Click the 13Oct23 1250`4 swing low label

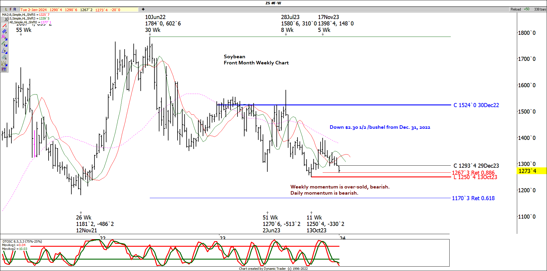click(325, 224)
